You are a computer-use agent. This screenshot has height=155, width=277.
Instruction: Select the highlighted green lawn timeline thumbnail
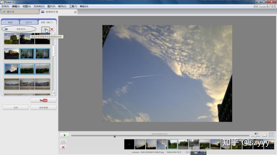coord(172,144)
